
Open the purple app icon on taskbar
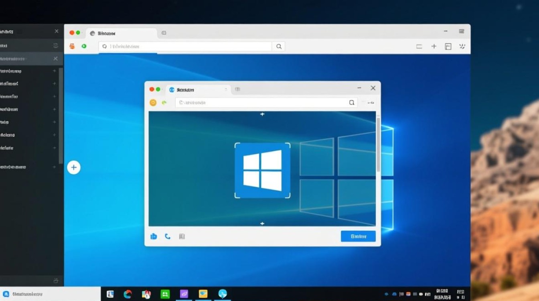184,294
